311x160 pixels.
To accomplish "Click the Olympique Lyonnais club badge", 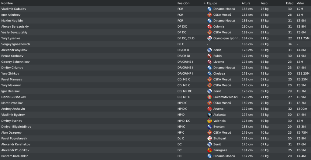I will [x=209, y=38].
